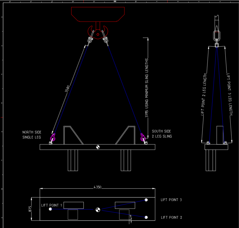239x228 pixels.
Task: Click the SOUTH SIDE 2 LEG SLING label
Action: pyautogui.click(x=162, y=134)
